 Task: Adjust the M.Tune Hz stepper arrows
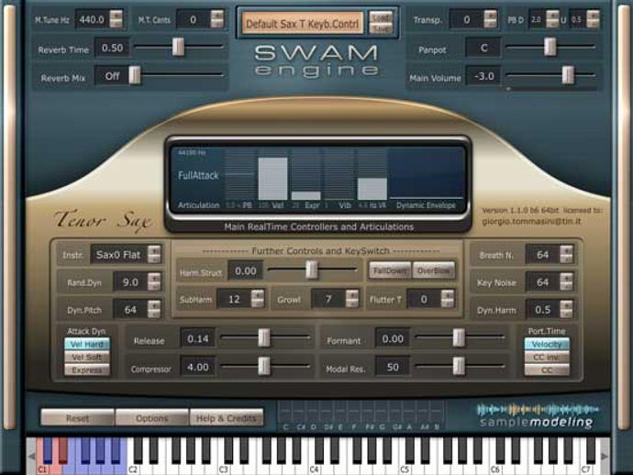pos(116,19)
